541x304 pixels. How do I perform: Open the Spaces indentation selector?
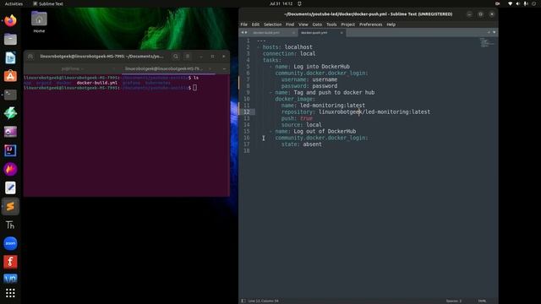(x=453, y=301)
